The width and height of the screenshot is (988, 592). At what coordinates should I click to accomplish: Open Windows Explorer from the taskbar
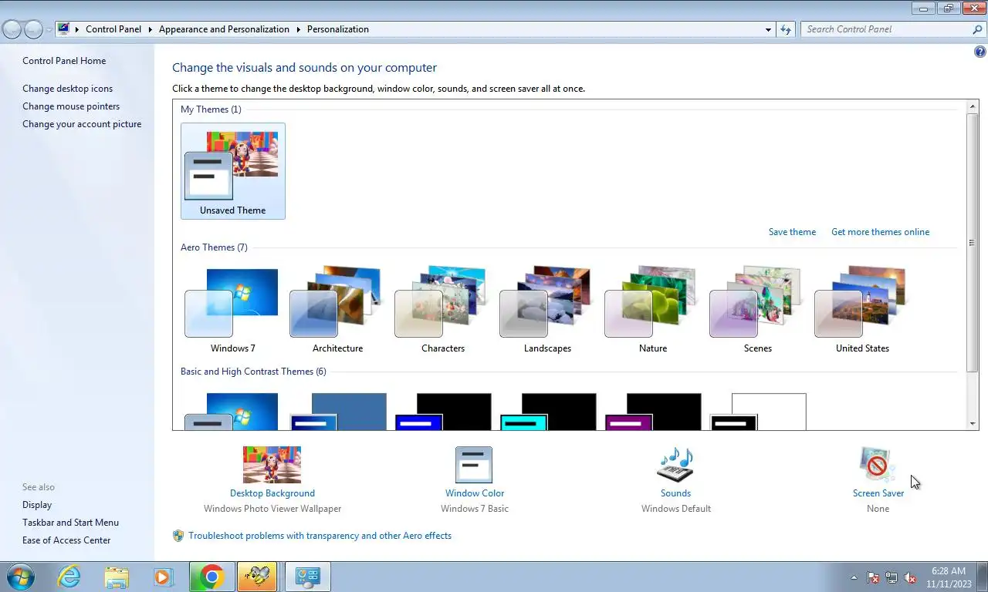point(117,577)
